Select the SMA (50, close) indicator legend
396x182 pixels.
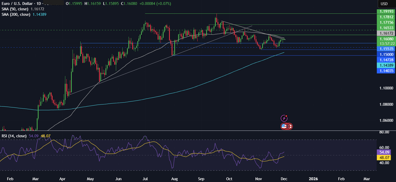[16, 9]
